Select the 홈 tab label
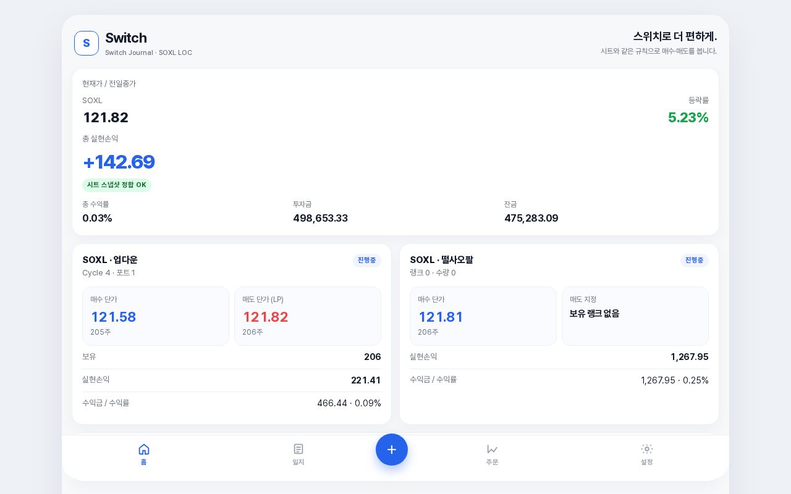Viewport: 791px width, 494px height. (144, 462)
